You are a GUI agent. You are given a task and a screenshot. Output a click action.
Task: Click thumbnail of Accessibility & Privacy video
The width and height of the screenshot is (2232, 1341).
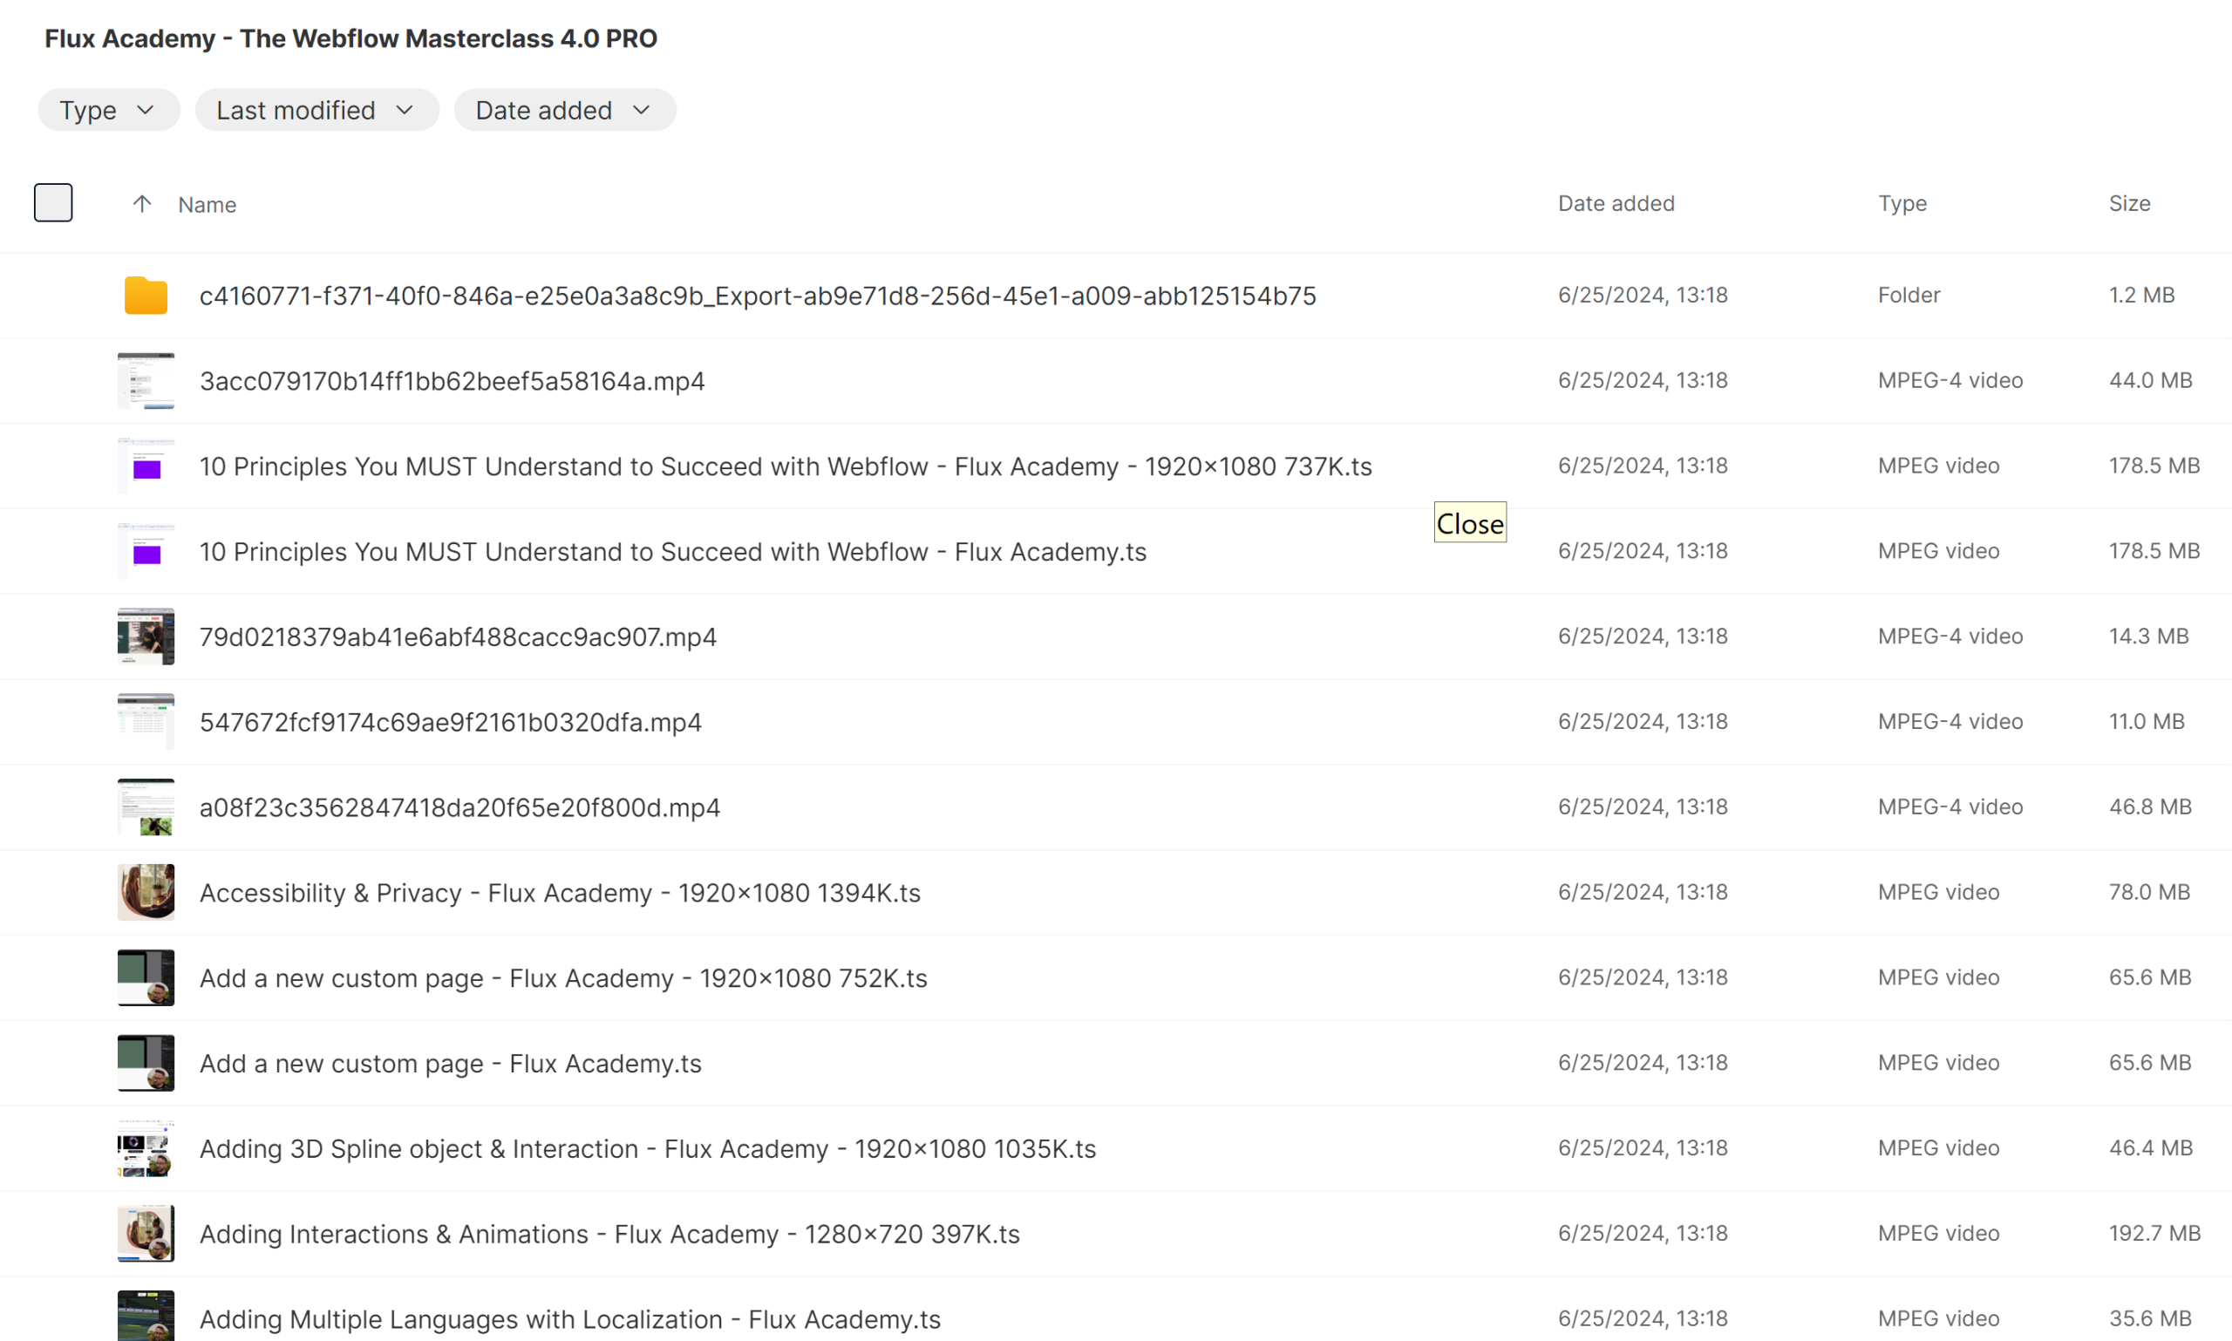(146, 892)
